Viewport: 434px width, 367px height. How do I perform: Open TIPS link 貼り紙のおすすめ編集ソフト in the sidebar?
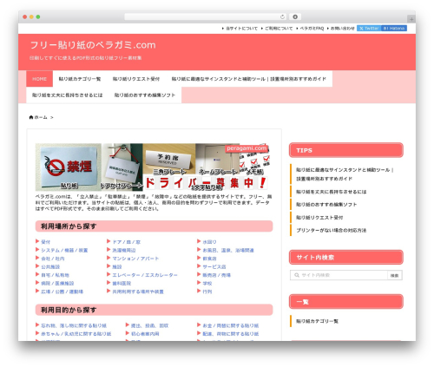tap(326, 205)
